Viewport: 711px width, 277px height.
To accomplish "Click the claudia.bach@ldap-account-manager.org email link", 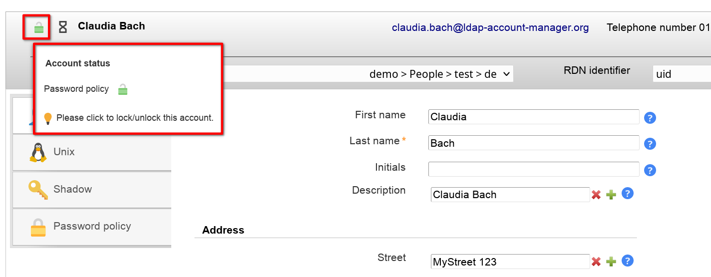I will coord(490,27).
